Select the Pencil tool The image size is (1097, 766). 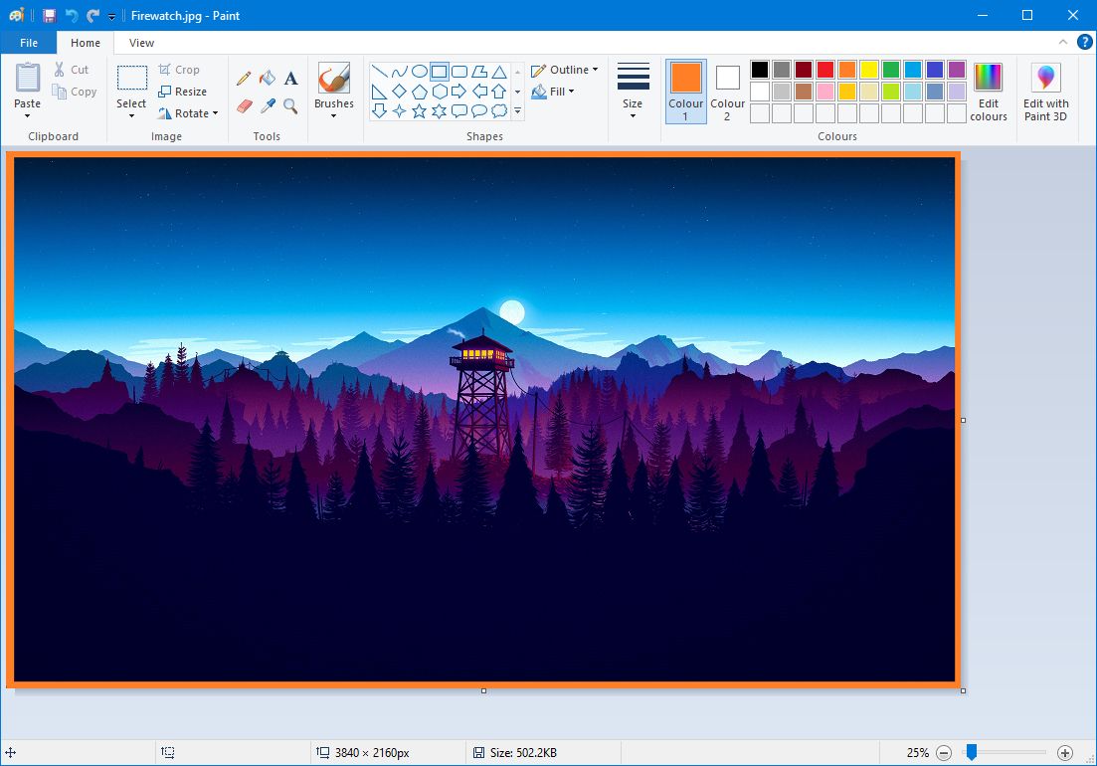(x=244, y=77)
